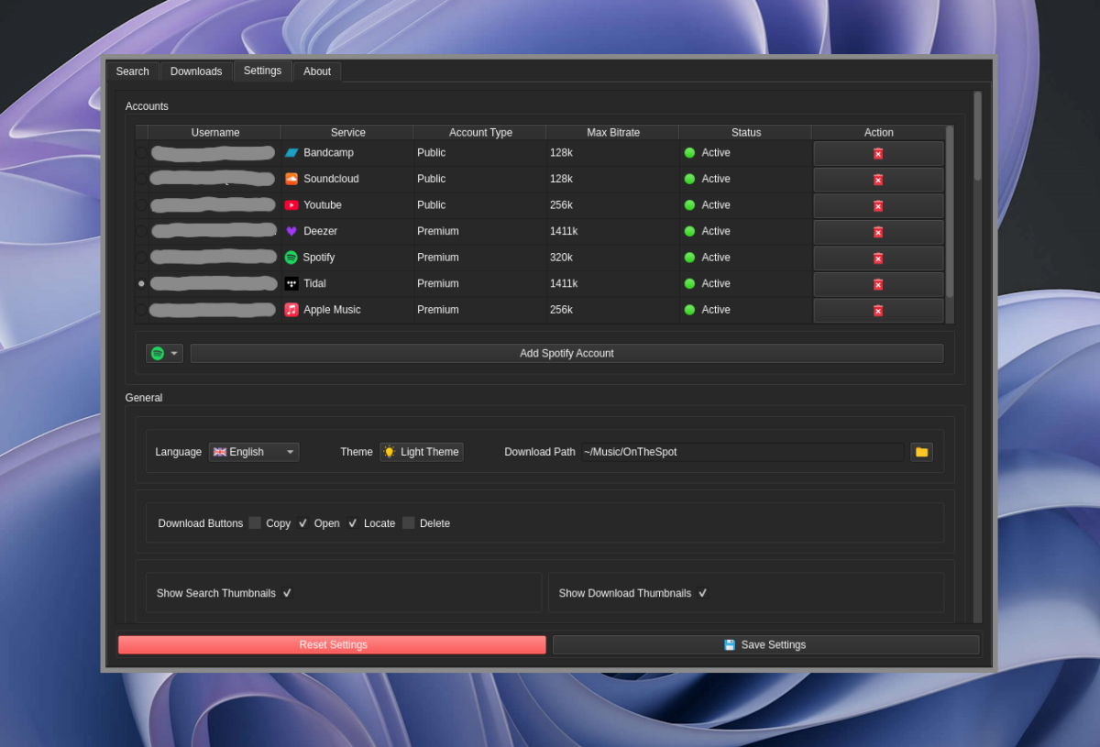Delete the Bandcamp account with the trash icon
The image size is (1100, 747).
[x=878, y=153]
